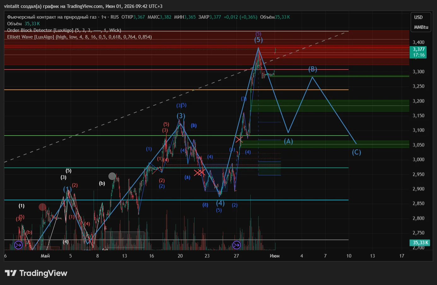Click the purple arrow icon at chart's left edge
Screen dimensions: 437x285
pos(18,245)
